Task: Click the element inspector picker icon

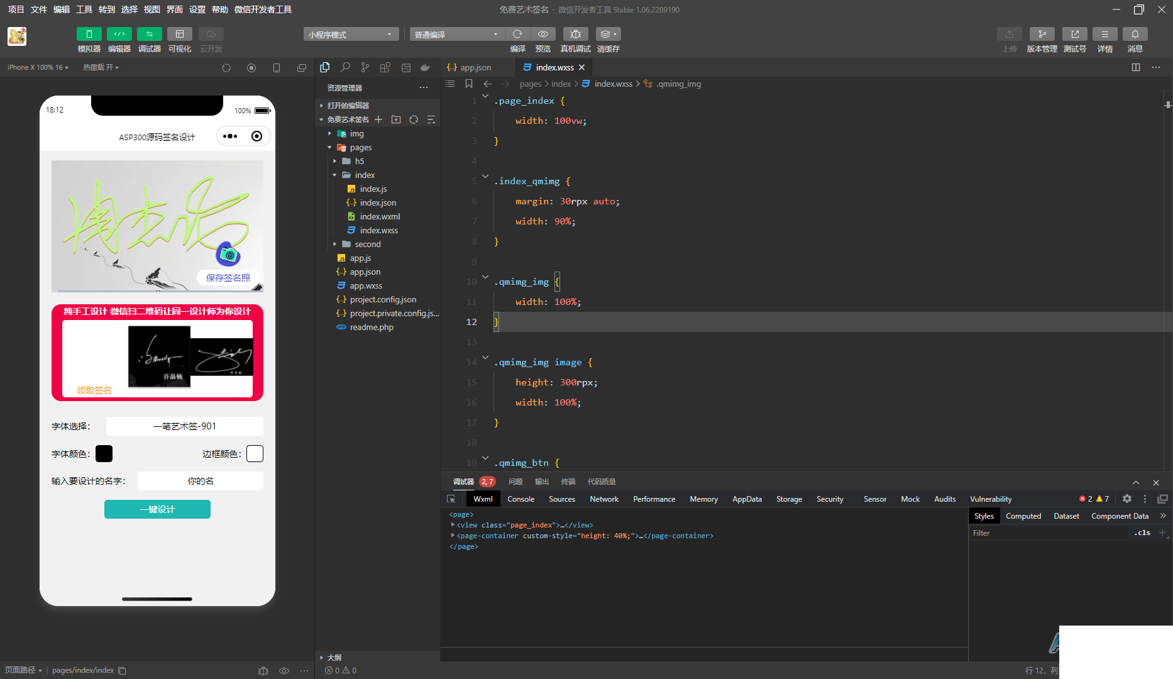Action: pyautogui.click(x=451, y=499)
